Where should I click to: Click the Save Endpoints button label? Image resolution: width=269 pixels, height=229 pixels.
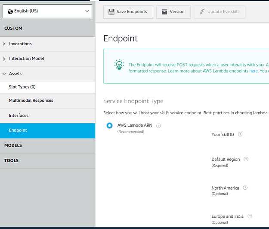pyautogui.click(x=132, y=12)
